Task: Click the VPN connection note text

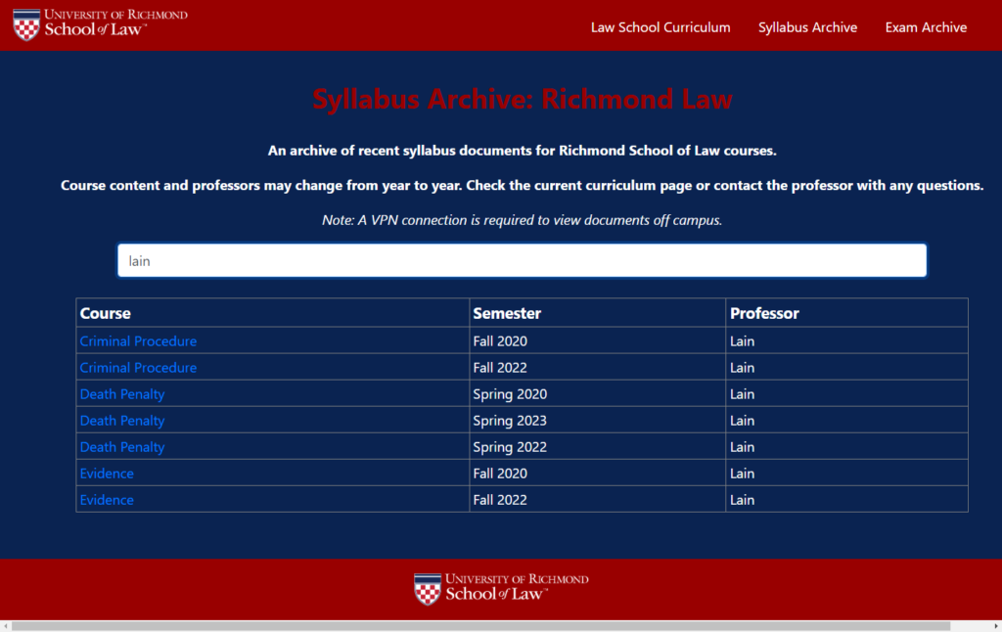Action: click(523, 220)
